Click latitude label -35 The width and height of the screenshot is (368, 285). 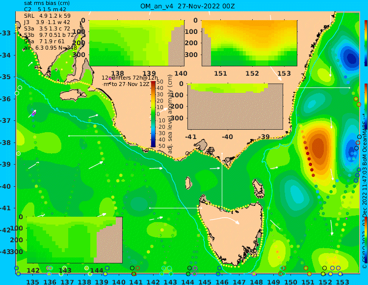click(5, 77)
